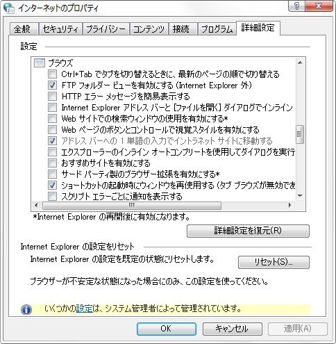Image resolution: width=336 pixels, height=344 pixels.
Task: Check スクリプト エラーごとに通知を表示する checkbox
Action: click(x=52, y=196)
